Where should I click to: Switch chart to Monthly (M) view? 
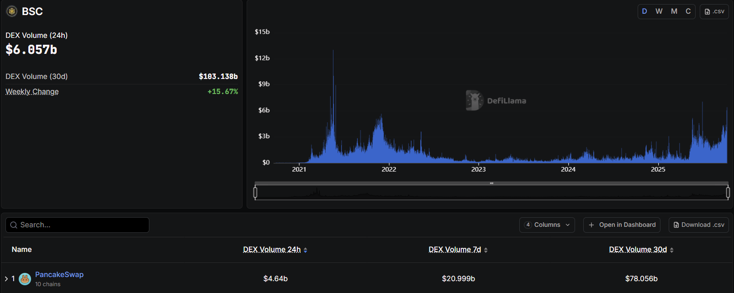(x=674, y=11)
